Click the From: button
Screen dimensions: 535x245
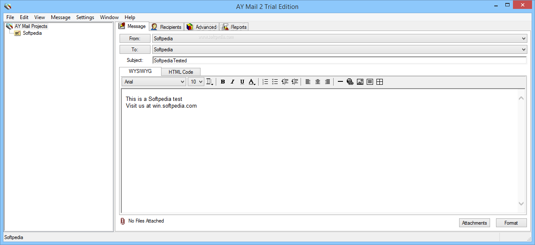click(135, 39)
